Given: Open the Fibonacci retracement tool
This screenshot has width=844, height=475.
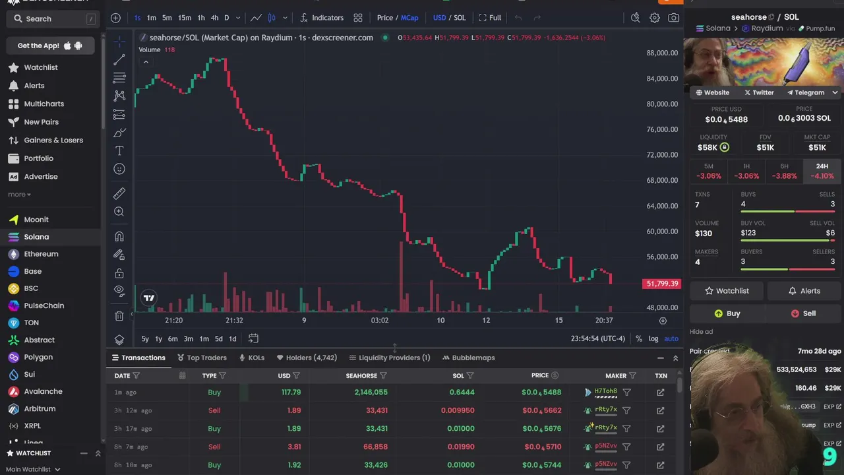Looking at the screenshot, I should coord(119,78).
